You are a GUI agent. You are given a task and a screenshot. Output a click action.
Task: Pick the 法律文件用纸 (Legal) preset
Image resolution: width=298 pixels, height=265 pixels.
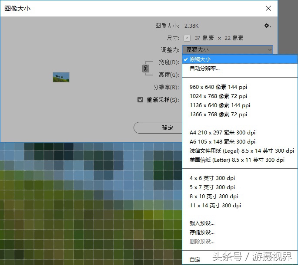pos(240,150)
